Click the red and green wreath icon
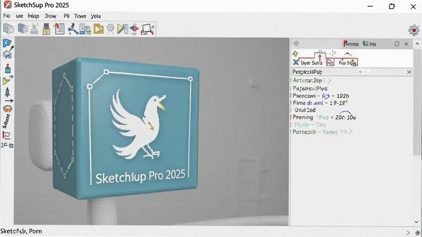This screenshot has width=422, height=237. point(7,109)
